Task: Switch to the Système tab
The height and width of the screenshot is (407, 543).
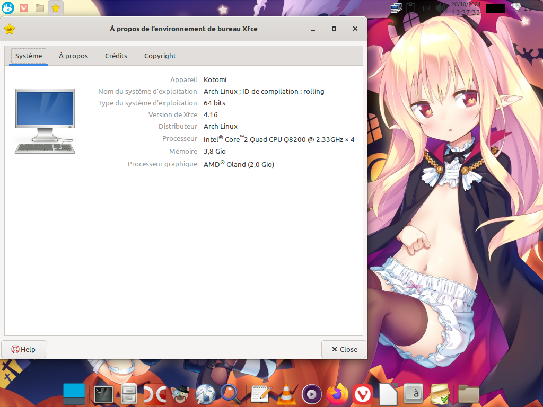Action: [x=29, y=56]
